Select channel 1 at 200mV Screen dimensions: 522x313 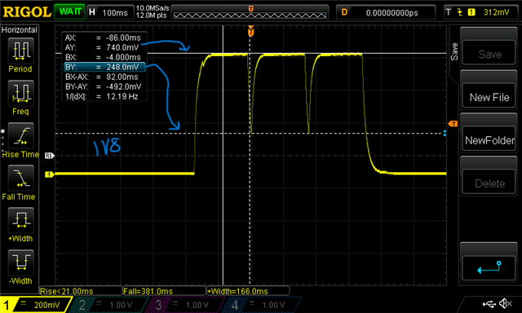tap(36, 305)
